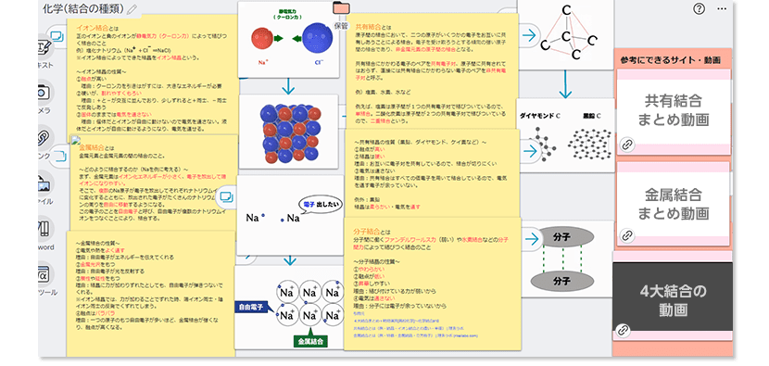Open the three-dots more options menu
Screen dimensions: 769x366
(x=722, y=8)
